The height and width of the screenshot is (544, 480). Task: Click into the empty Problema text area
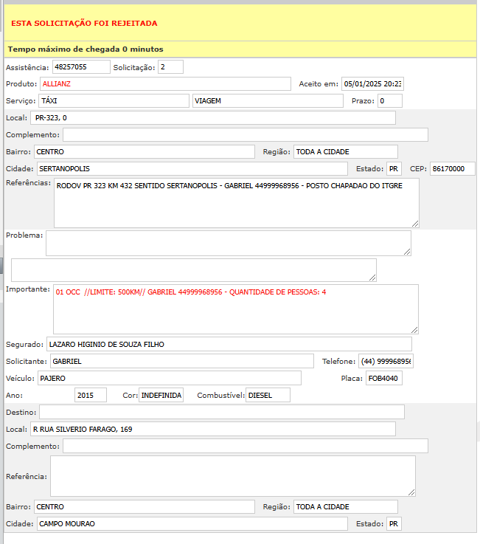(228, 243)
